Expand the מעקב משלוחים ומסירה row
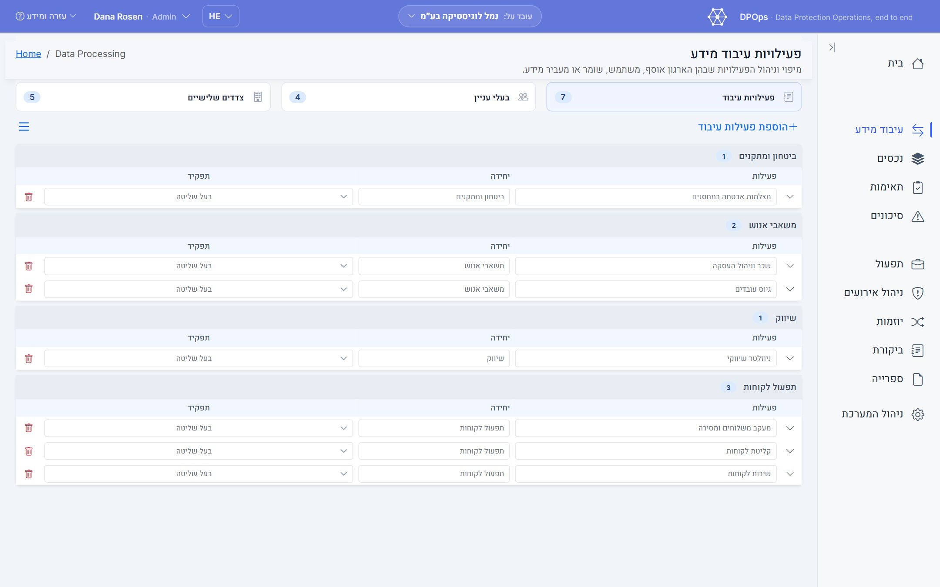The width and height of the screenshot is (940, 587). click(790, 428)
